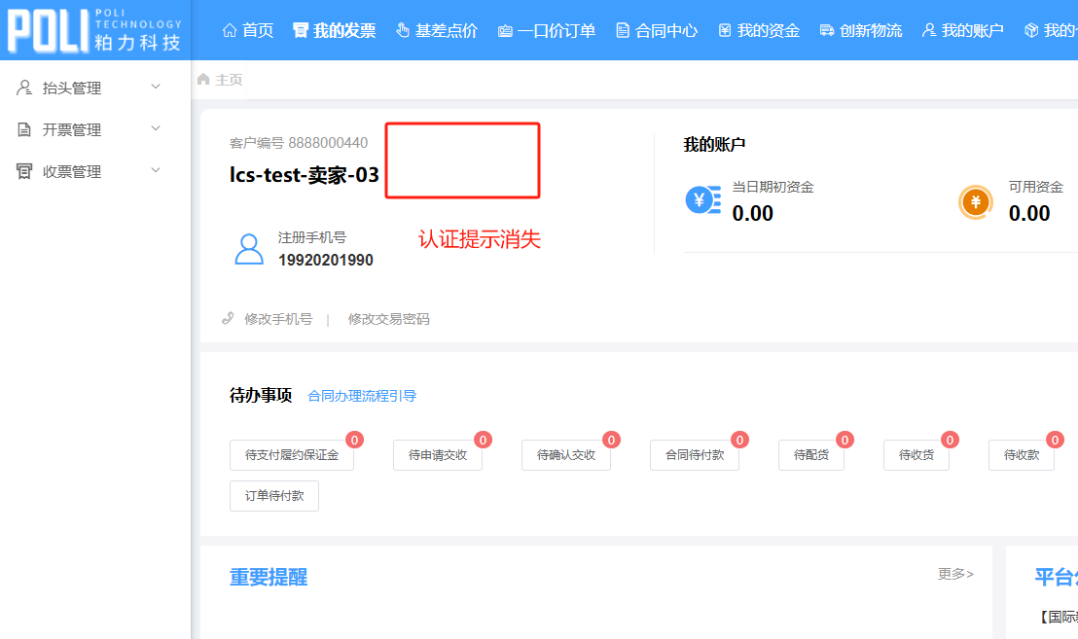This screenshot has height=639, width=1078.
Task: Click the 订单待付款 button
Action: click(x=274, y=496)
